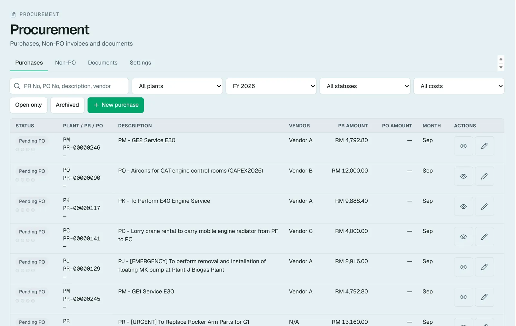Open the All costs dropdown
Image resolution: width=516 pixels, height=326 pixels.
pos(459,86)
